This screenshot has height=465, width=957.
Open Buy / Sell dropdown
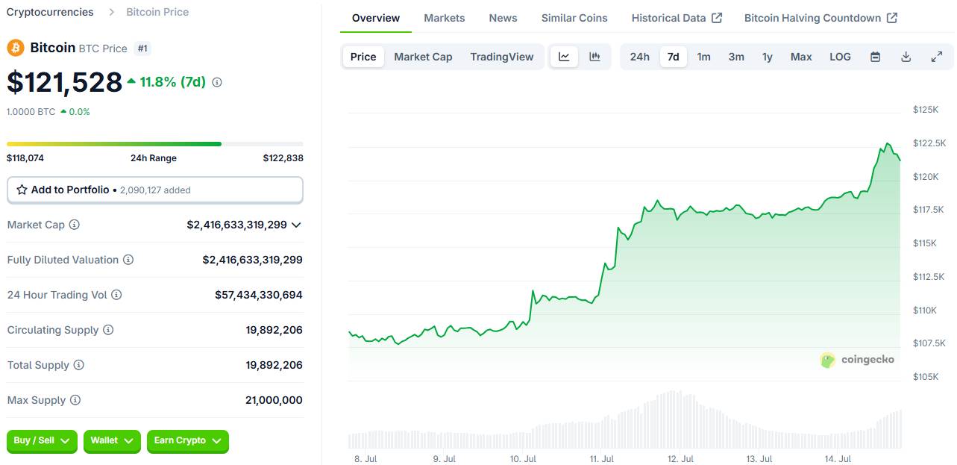coord(42,441)
